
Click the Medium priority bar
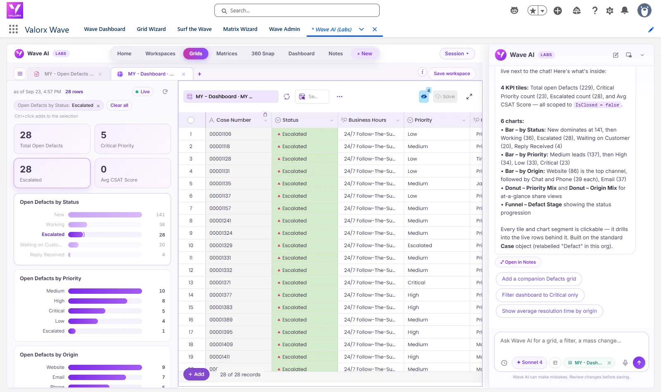point(105,291)
